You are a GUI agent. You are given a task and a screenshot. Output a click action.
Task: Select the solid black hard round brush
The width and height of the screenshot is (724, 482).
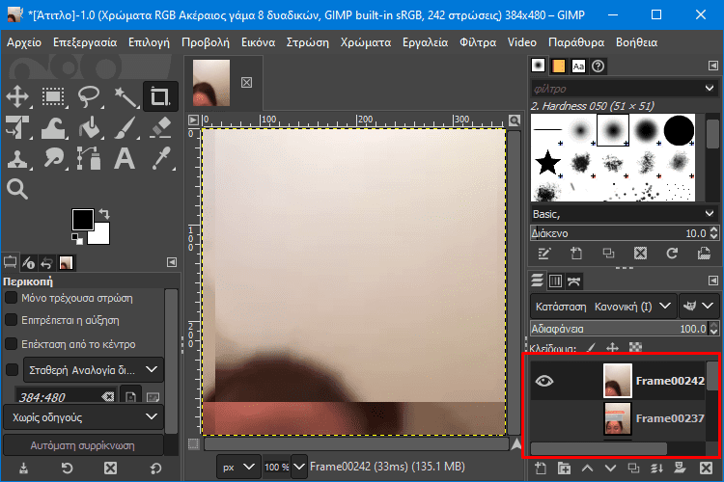[x=679, y=130]
